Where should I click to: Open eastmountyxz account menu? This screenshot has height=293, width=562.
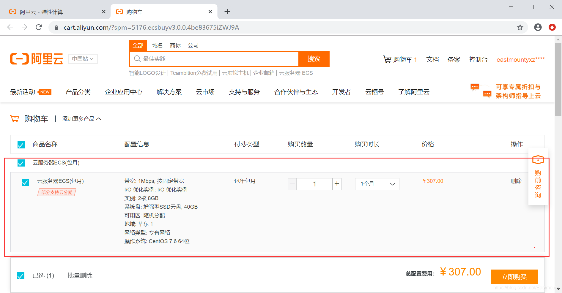pyautogui.click(x=521, y=60)
